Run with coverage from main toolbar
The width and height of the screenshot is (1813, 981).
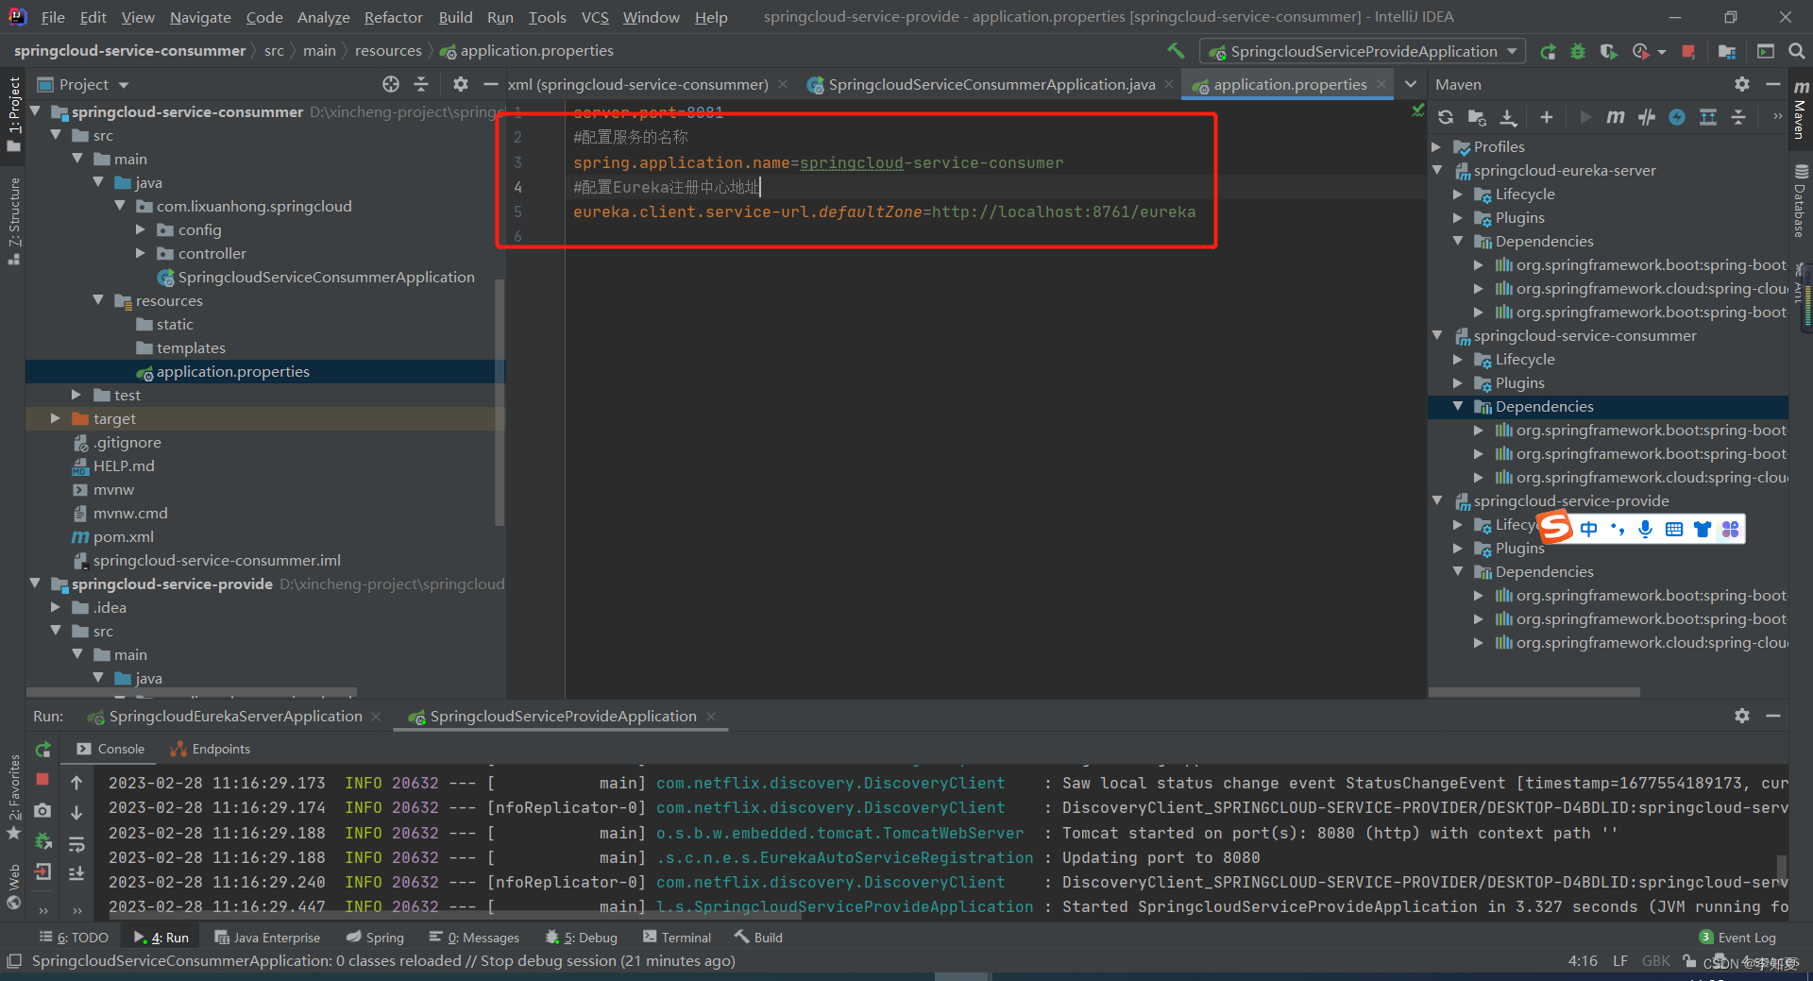point(1609,52)
